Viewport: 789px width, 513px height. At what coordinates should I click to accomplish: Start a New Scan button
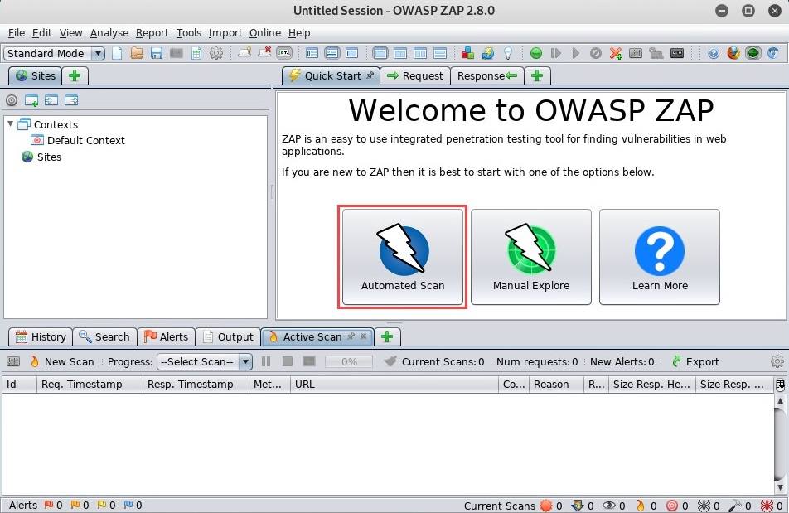[x=62, y=361]
